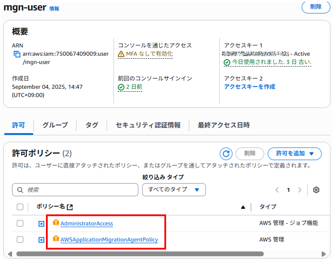Viewport: 334px width, 260px height.
Task: Click the AWS 管理 - ジョブ機能 type cell
Action: (x=289, y=223)
